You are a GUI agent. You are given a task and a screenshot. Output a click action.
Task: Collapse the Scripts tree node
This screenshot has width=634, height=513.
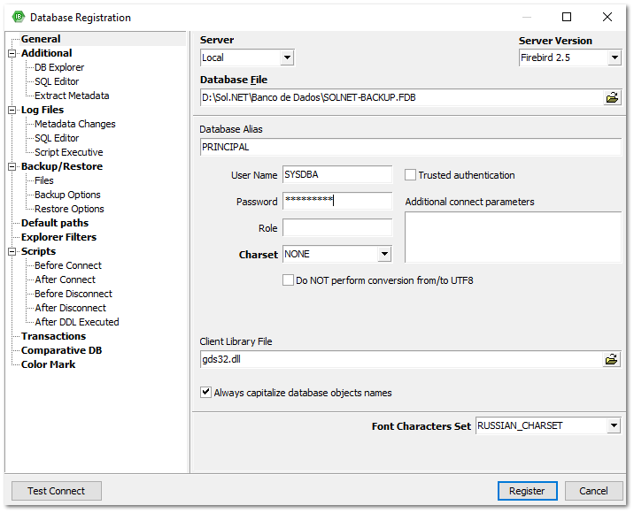[x=12, y=251]
